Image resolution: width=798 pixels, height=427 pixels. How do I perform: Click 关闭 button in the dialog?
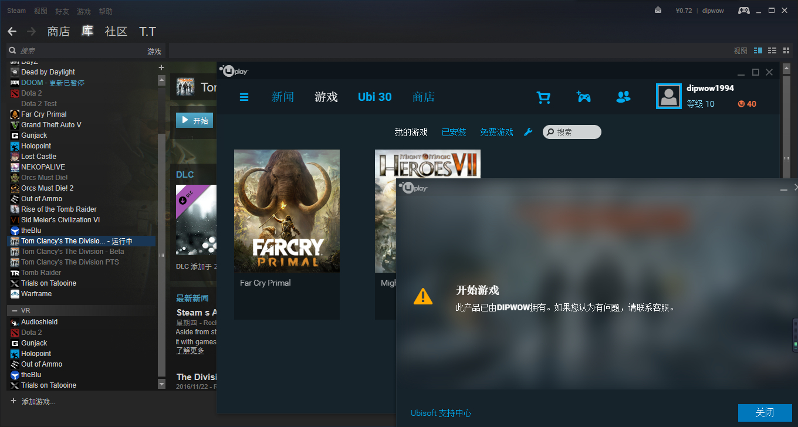coord(765,412)
